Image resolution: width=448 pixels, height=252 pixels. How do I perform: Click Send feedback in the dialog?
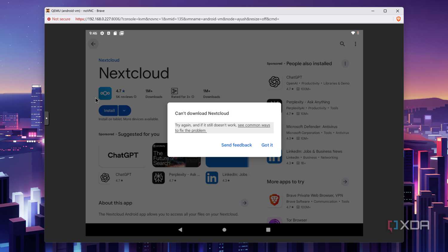point(237,145)
